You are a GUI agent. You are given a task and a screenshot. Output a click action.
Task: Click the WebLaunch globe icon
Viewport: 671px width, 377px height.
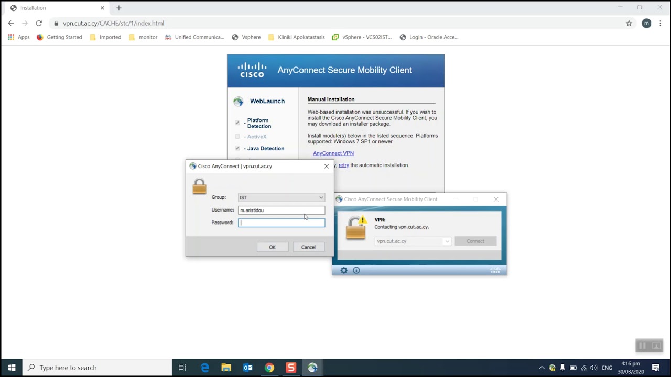(239, 101)
